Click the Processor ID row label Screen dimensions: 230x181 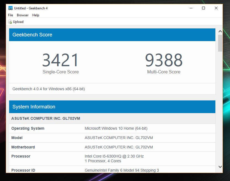23,170
